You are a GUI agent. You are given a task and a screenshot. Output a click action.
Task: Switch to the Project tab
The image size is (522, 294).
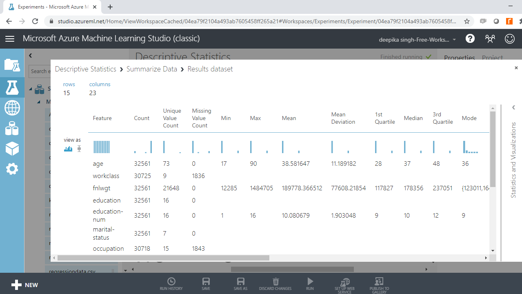[492, 58]
